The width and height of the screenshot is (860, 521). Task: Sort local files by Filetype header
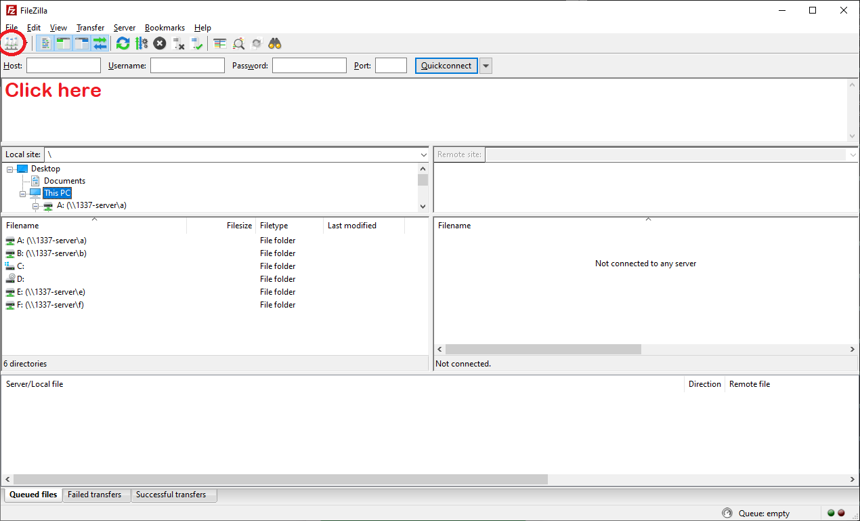tap(290, 226)
